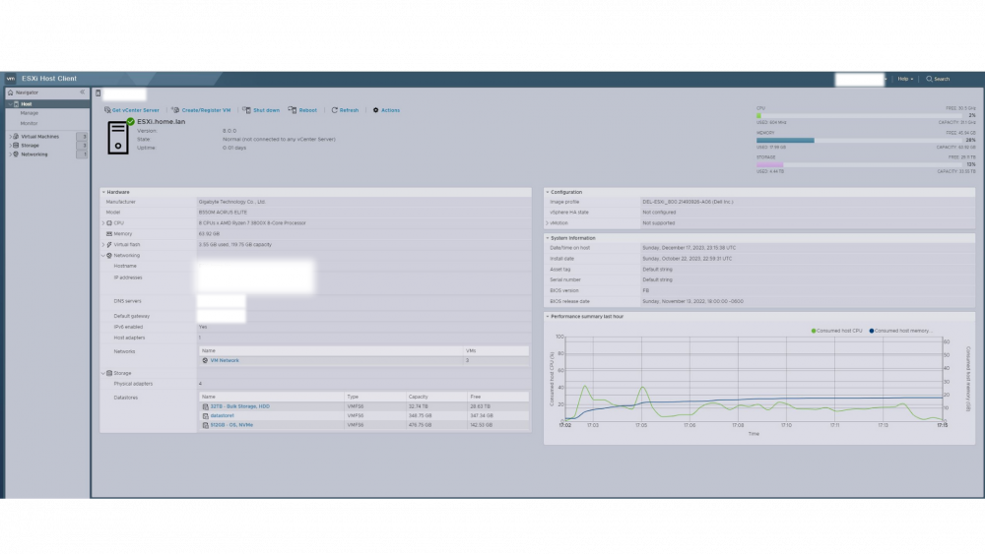Click the Shut down icon
985x554 pixels.
[x=247, y=110]
